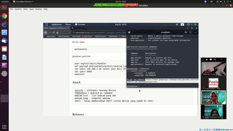Screen dimensions: 233x131
Task: Open the document writer app in dock
Action: pyautogui.click(x=4, y=57)
